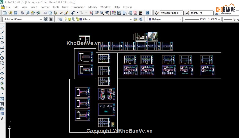Select the Spline tool
This screenshot has height=138, width=239.
point(2,68)
